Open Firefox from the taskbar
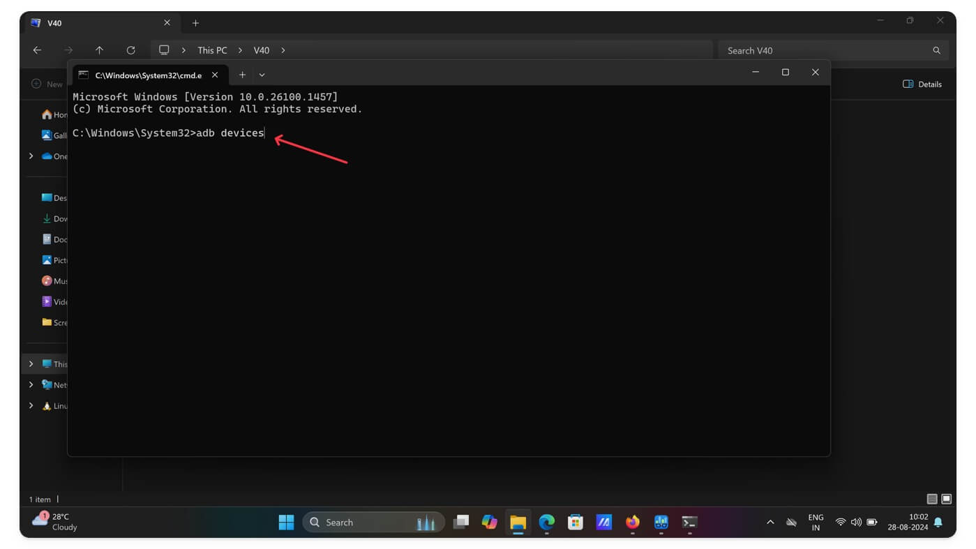Screen dimensions: 976x549 [x=633, y=522]
